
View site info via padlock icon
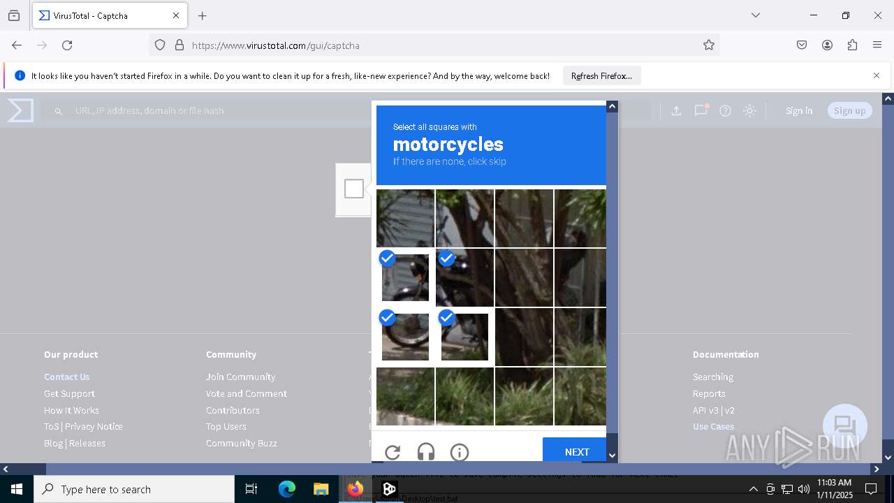[179, 45]
